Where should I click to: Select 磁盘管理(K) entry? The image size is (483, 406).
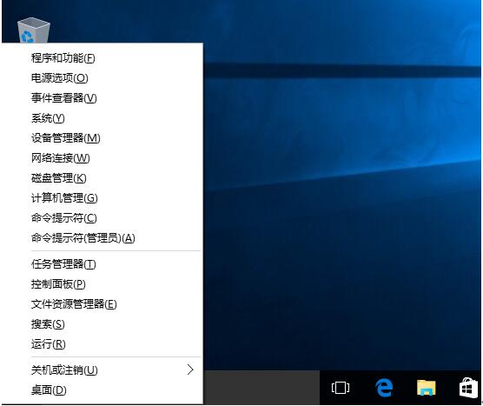(102, 178)
